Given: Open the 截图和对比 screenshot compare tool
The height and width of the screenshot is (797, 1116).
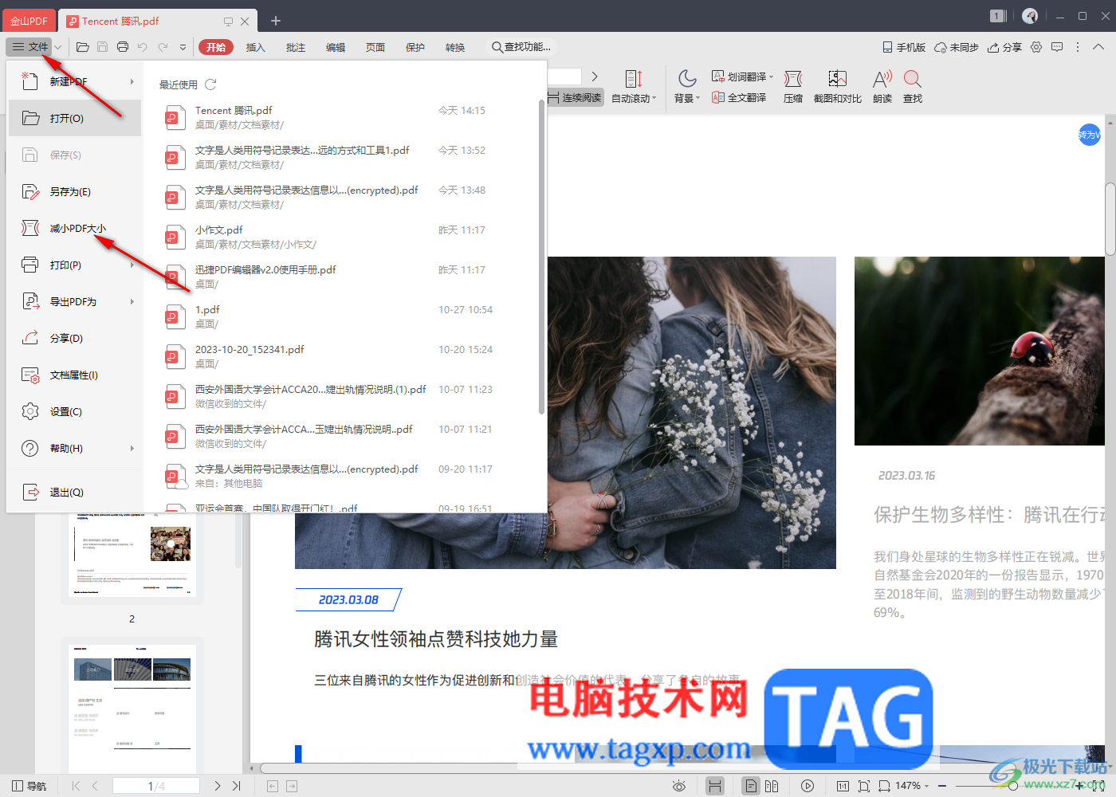Looking at the screenshot, I should (837, 87).
